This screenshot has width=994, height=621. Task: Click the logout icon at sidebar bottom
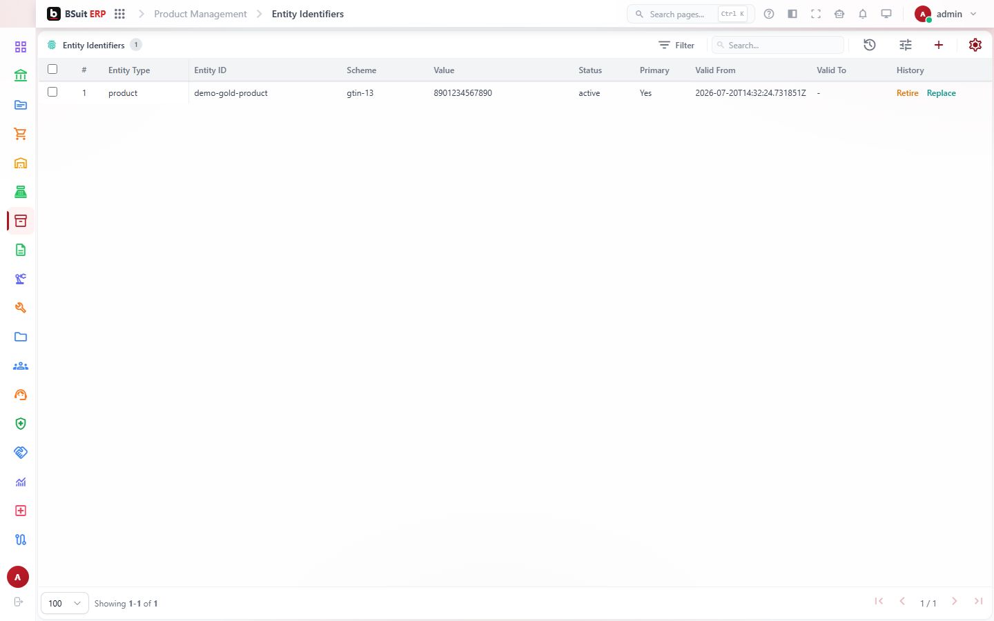(19, 602)
